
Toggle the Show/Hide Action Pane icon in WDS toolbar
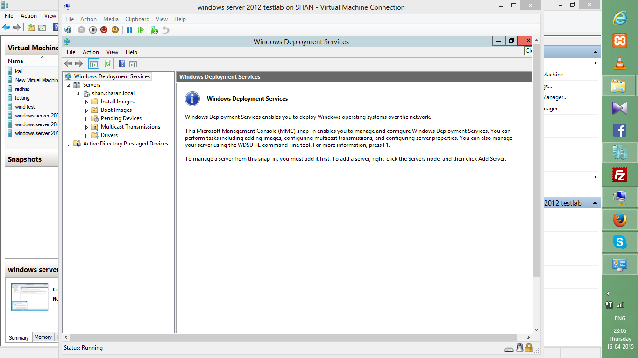tap(133, 64)
